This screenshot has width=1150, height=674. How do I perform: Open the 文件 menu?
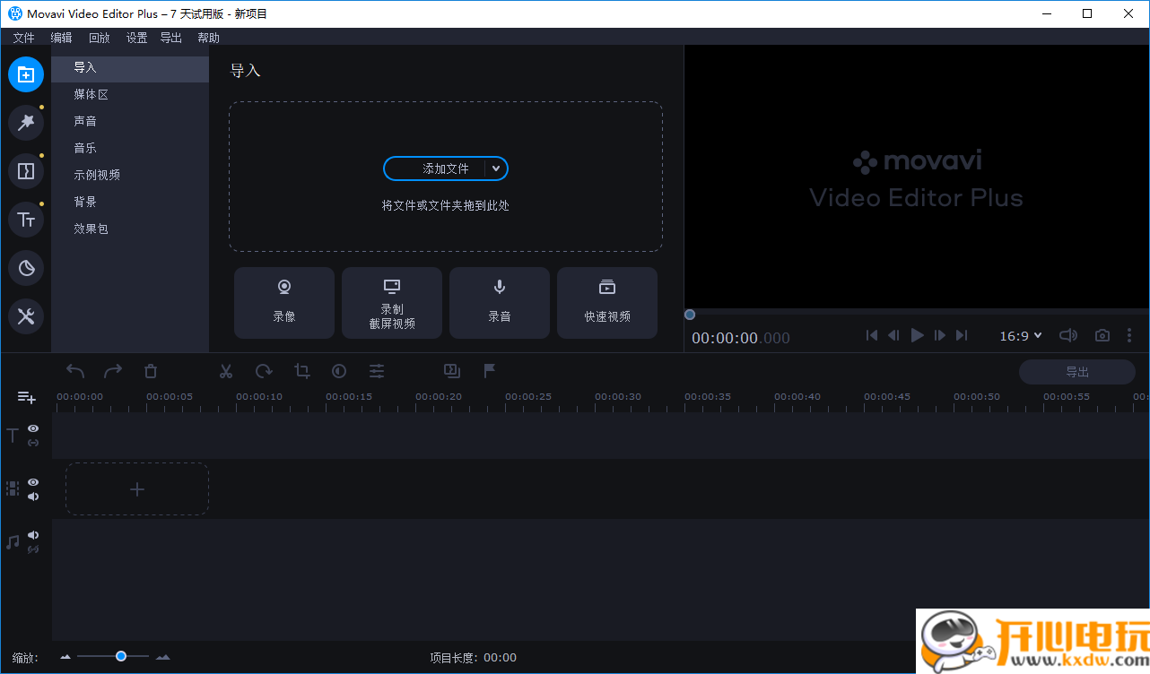pyautogui.click(x=23, y=38)
